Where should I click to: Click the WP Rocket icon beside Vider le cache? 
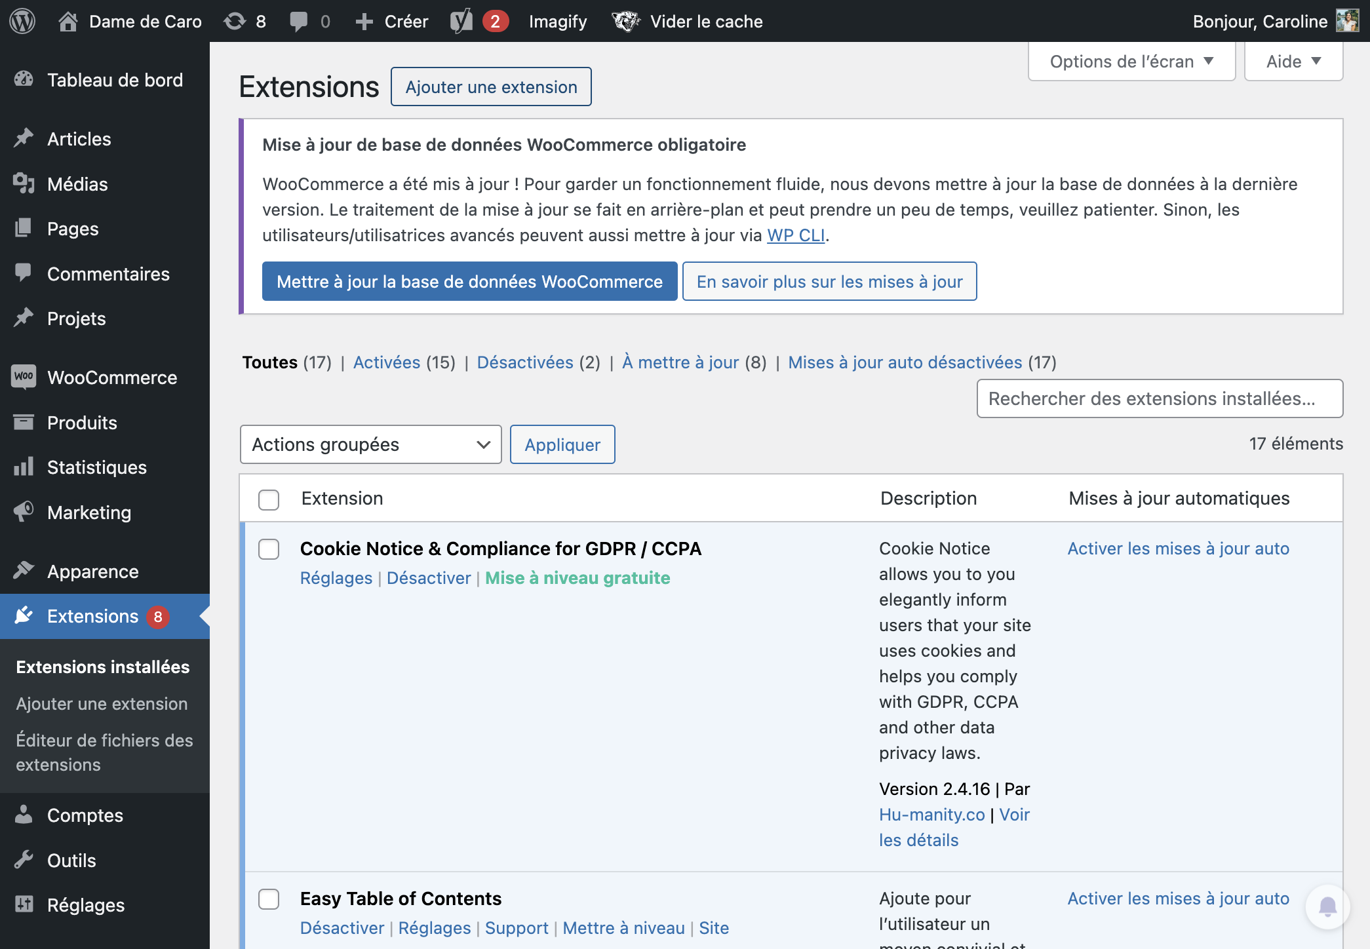pyautogui.click(x=626, y=21)
